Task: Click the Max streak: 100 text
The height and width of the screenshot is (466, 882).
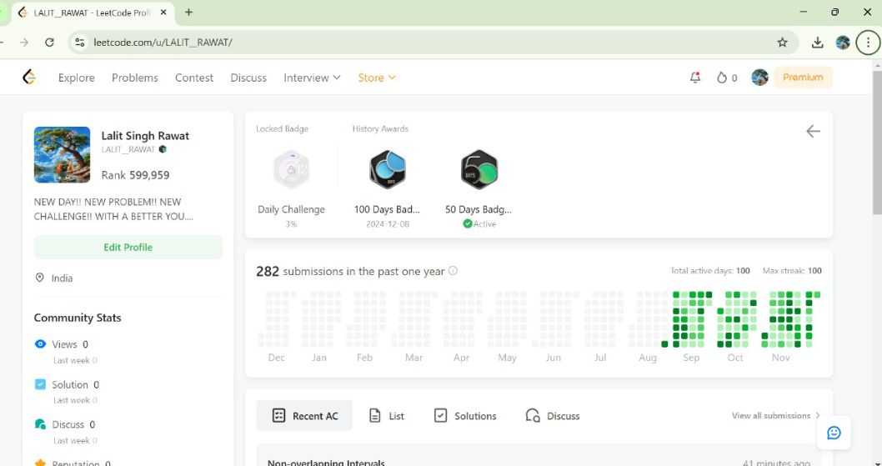Action: click(x=792, y=271)
